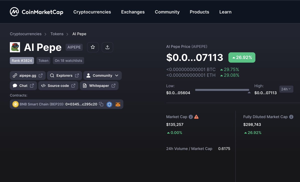Image resolution: width=300 pixels, height=182 pixels.
Task: Click the 0.00% market cap change
Action: click(x=174, y=133)
